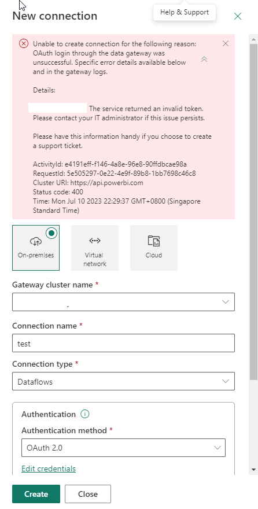258x509 pixels.
Task: Click the Details: label in error
Action: pos(44,90)
